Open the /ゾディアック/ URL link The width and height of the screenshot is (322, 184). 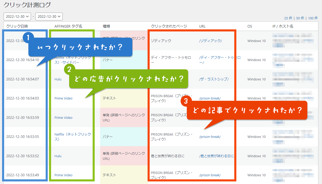pyautogui.click(x=211, y=41)
